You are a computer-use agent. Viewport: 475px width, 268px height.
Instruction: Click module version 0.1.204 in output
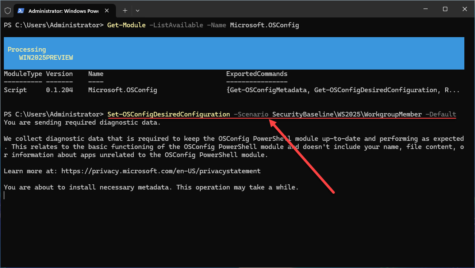pyautogui.click(x=59, y=90)
